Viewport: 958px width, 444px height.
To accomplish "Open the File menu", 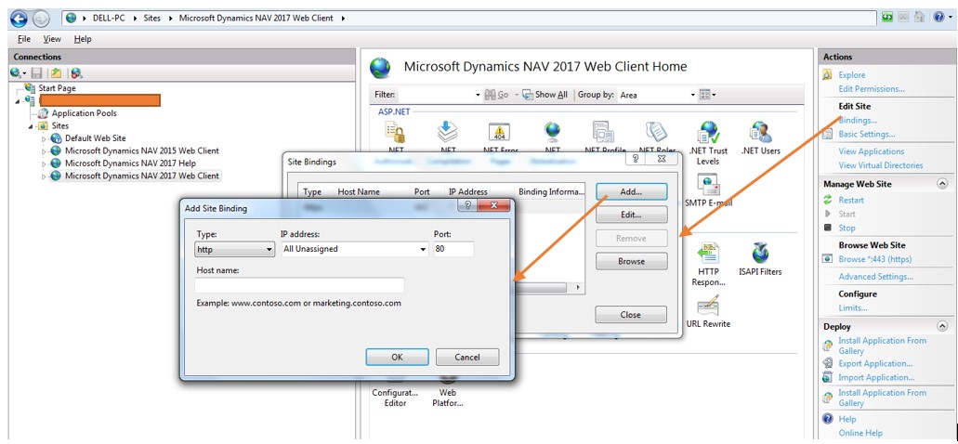I will 24,39.
